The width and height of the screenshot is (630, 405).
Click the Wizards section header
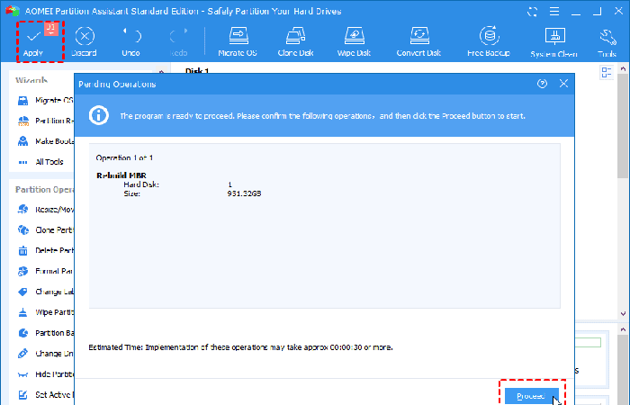[31, 80]
